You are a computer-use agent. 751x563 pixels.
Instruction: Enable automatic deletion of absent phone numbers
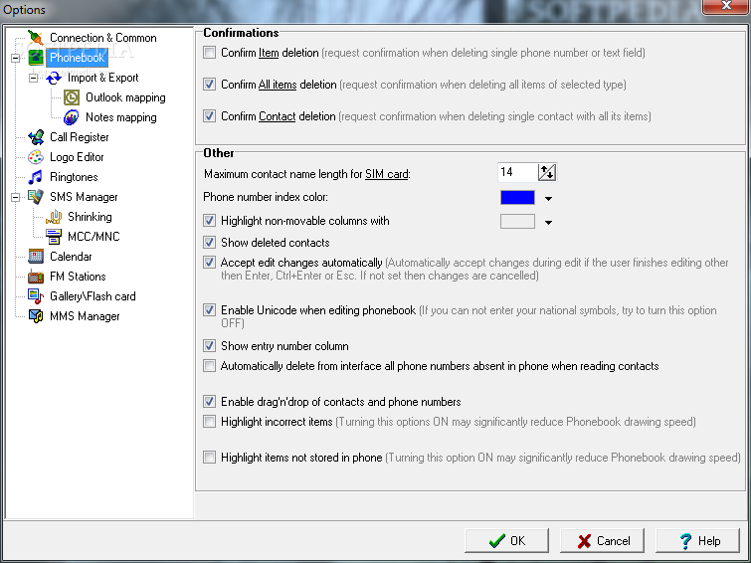click(209, 366)
